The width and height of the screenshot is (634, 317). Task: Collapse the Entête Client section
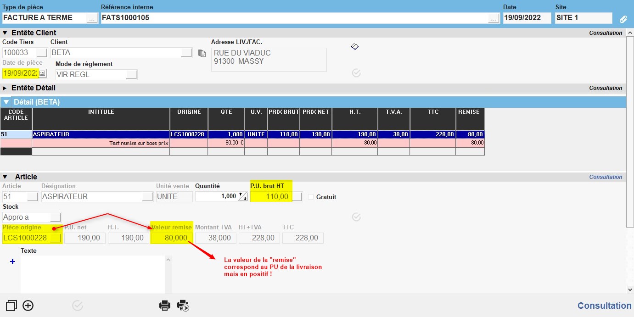(x=5, y=33)
